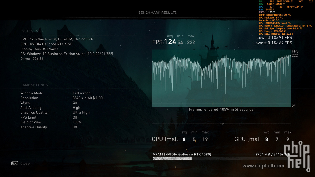Viewport: 315px width, 177px height.
Task: Click the FPS graph area
Action: tap(221, 78)
